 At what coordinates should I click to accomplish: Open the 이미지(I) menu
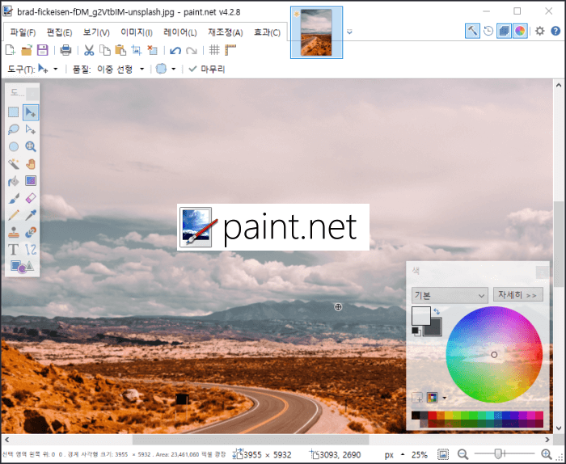137,32
